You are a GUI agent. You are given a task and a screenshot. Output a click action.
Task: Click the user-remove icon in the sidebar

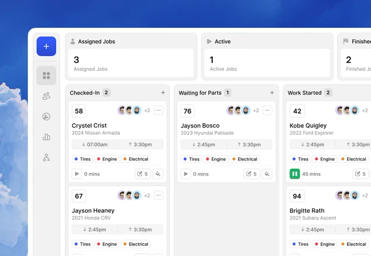(46, 157)
